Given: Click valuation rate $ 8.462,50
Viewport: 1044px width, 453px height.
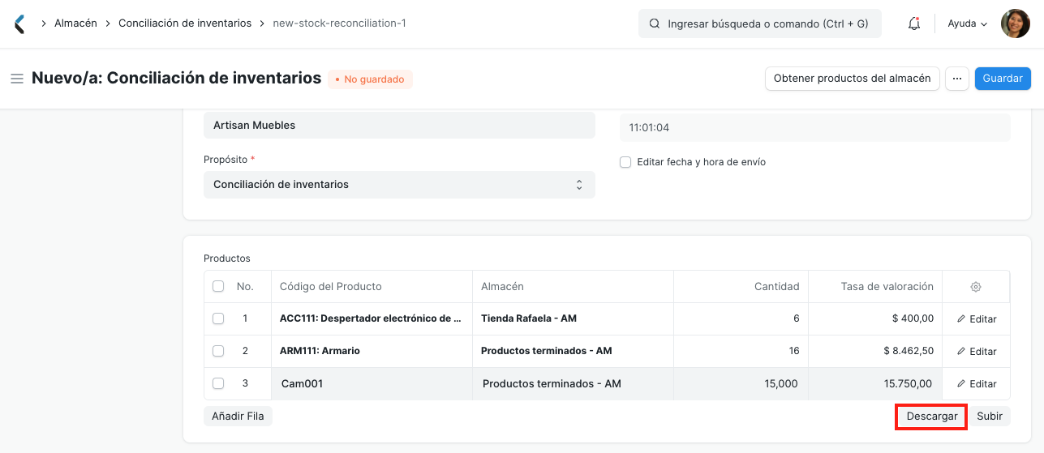Looking at the screenshot, I should 875,351.
